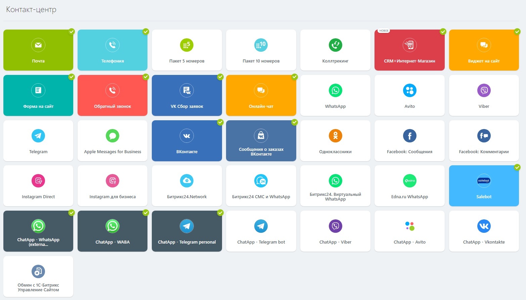The image size is (526, 300).
Task: Open the Онлайн-чат tile
Action: pos(261,95)
